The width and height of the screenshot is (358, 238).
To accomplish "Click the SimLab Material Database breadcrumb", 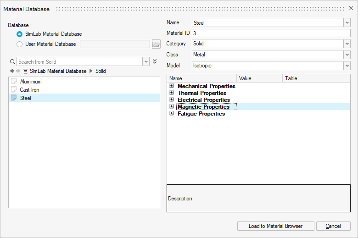I will tap(58, 71).
